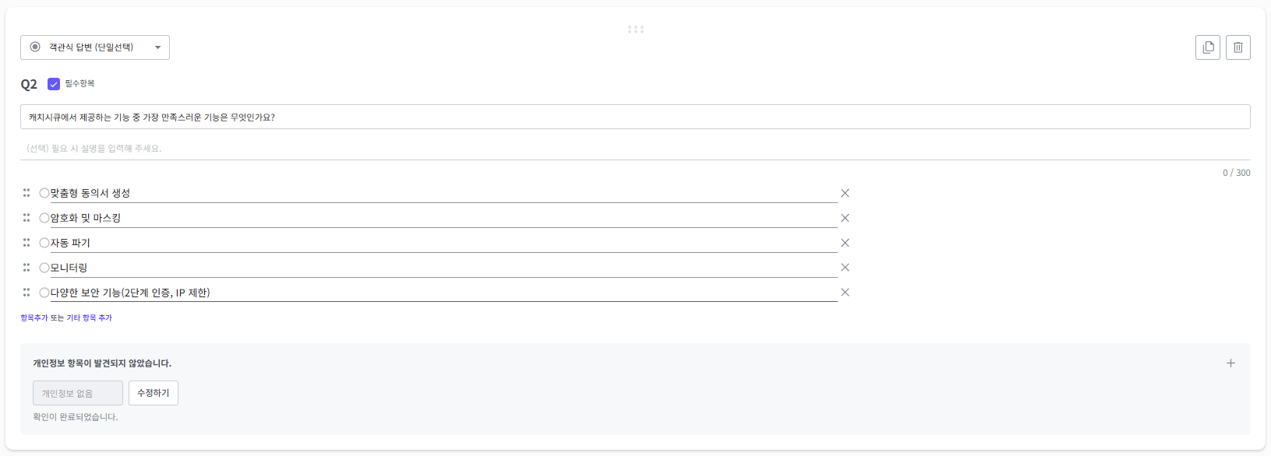Click the 기타 항목 추가 link
Screen dimensions: 1271x456
(x=89, y=317)
